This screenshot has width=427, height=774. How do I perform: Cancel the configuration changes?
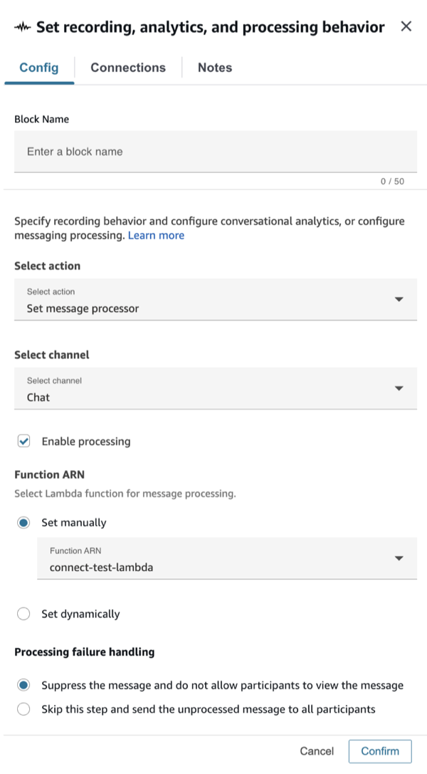[317, 751]
